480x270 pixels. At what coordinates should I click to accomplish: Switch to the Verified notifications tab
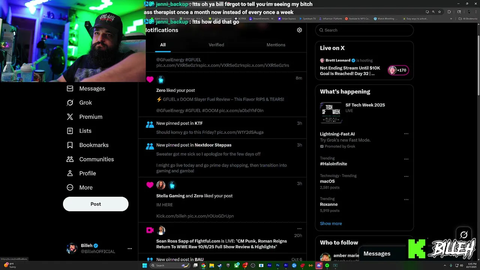[x=216, y=45]
